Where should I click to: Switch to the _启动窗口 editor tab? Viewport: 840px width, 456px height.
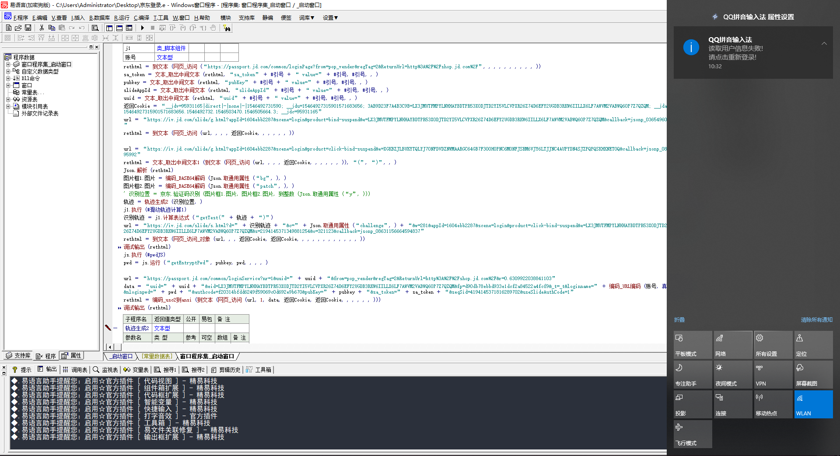[121, 357]
